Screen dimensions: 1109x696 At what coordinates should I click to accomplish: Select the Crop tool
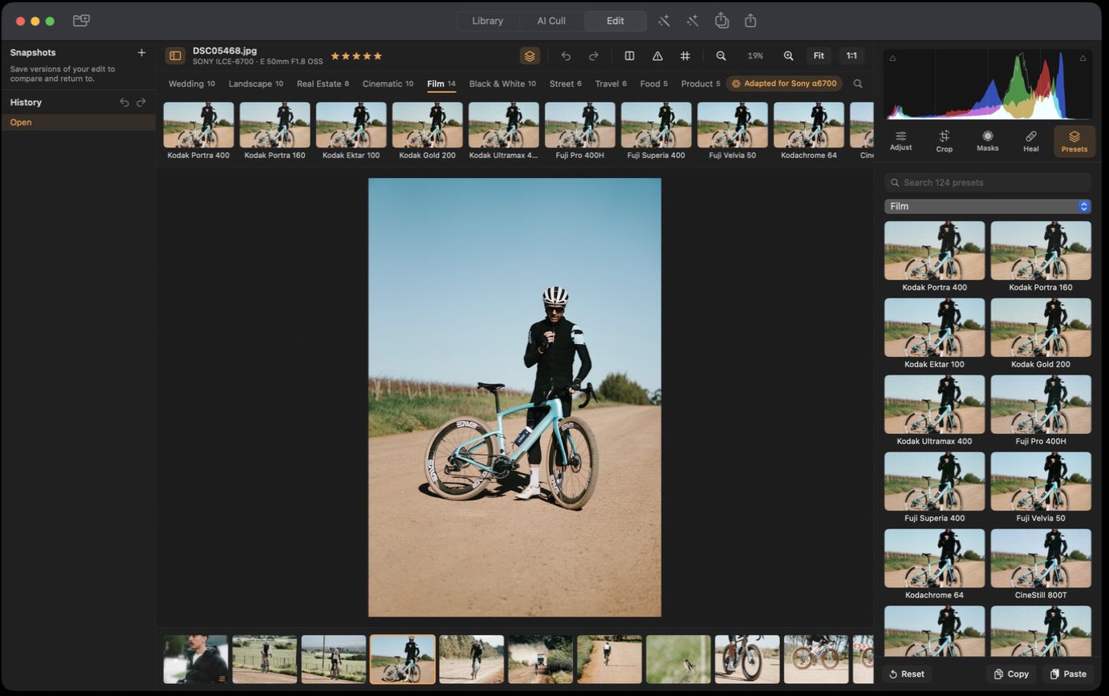coord(944,140)
